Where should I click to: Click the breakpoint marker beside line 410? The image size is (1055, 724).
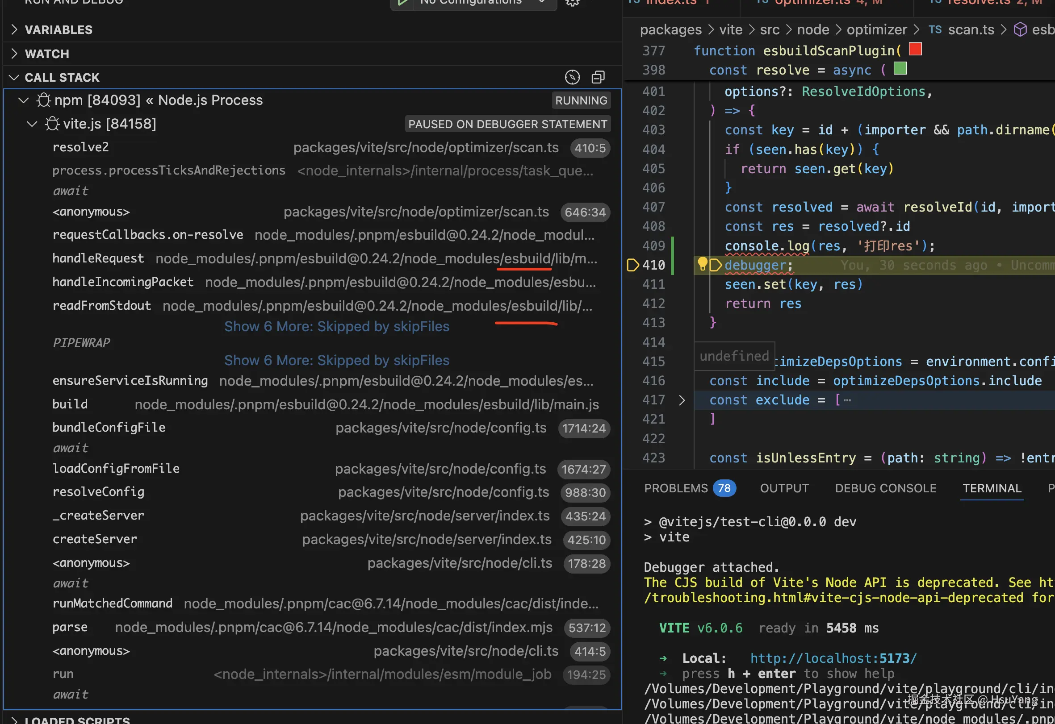632,265
